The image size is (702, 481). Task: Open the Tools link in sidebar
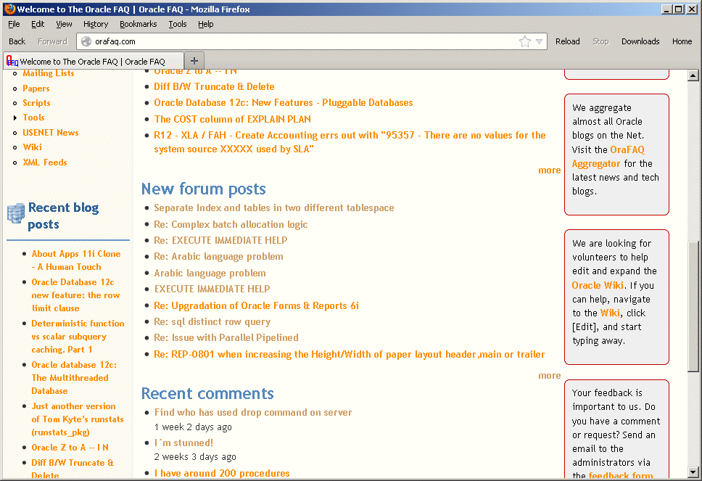pos(33,118)
